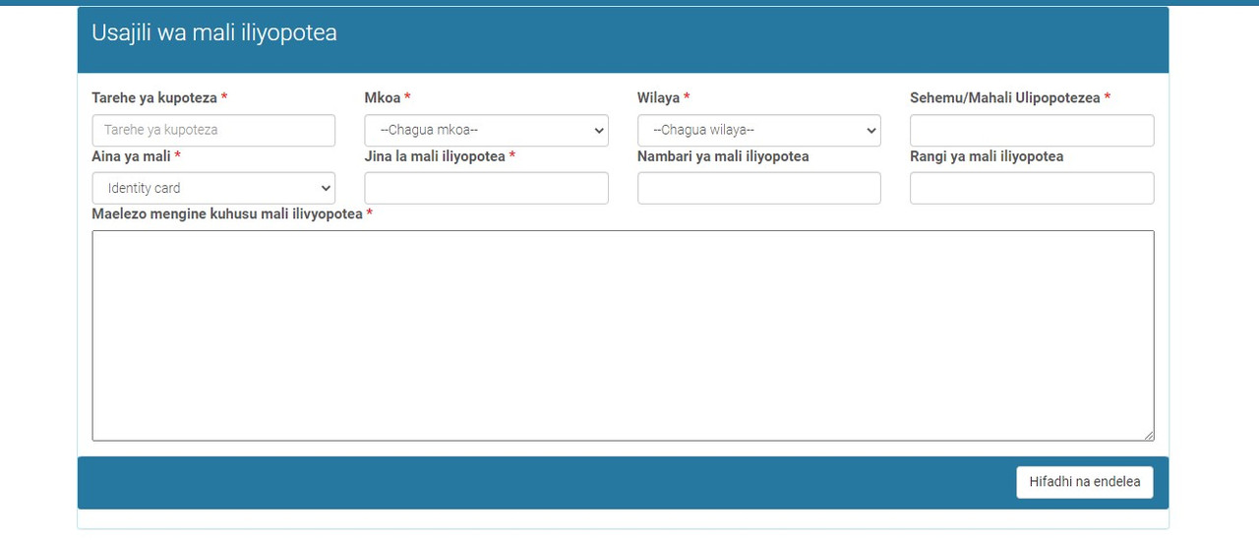Click the Sehemu/Mahali Ulipopotezea label
This screenshot has height=541, width=1259.
(1005, 98)
